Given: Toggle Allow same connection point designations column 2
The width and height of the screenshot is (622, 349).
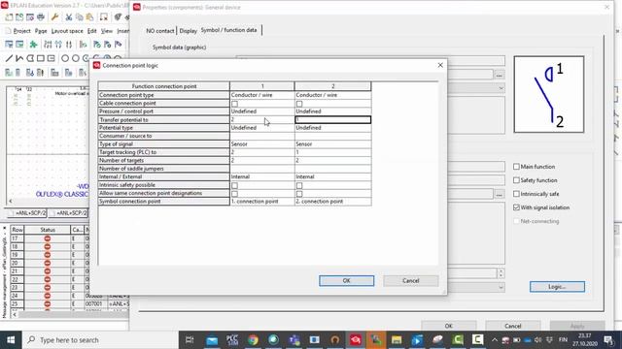Looking at the screenshot, I should tap(299, 194).
